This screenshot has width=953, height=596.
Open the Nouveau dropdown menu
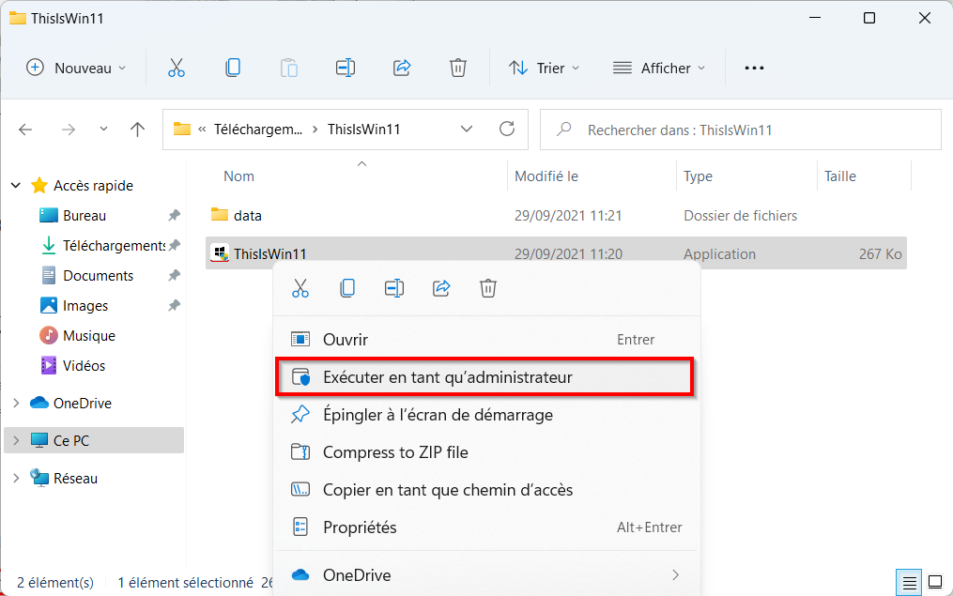(77, 68)
